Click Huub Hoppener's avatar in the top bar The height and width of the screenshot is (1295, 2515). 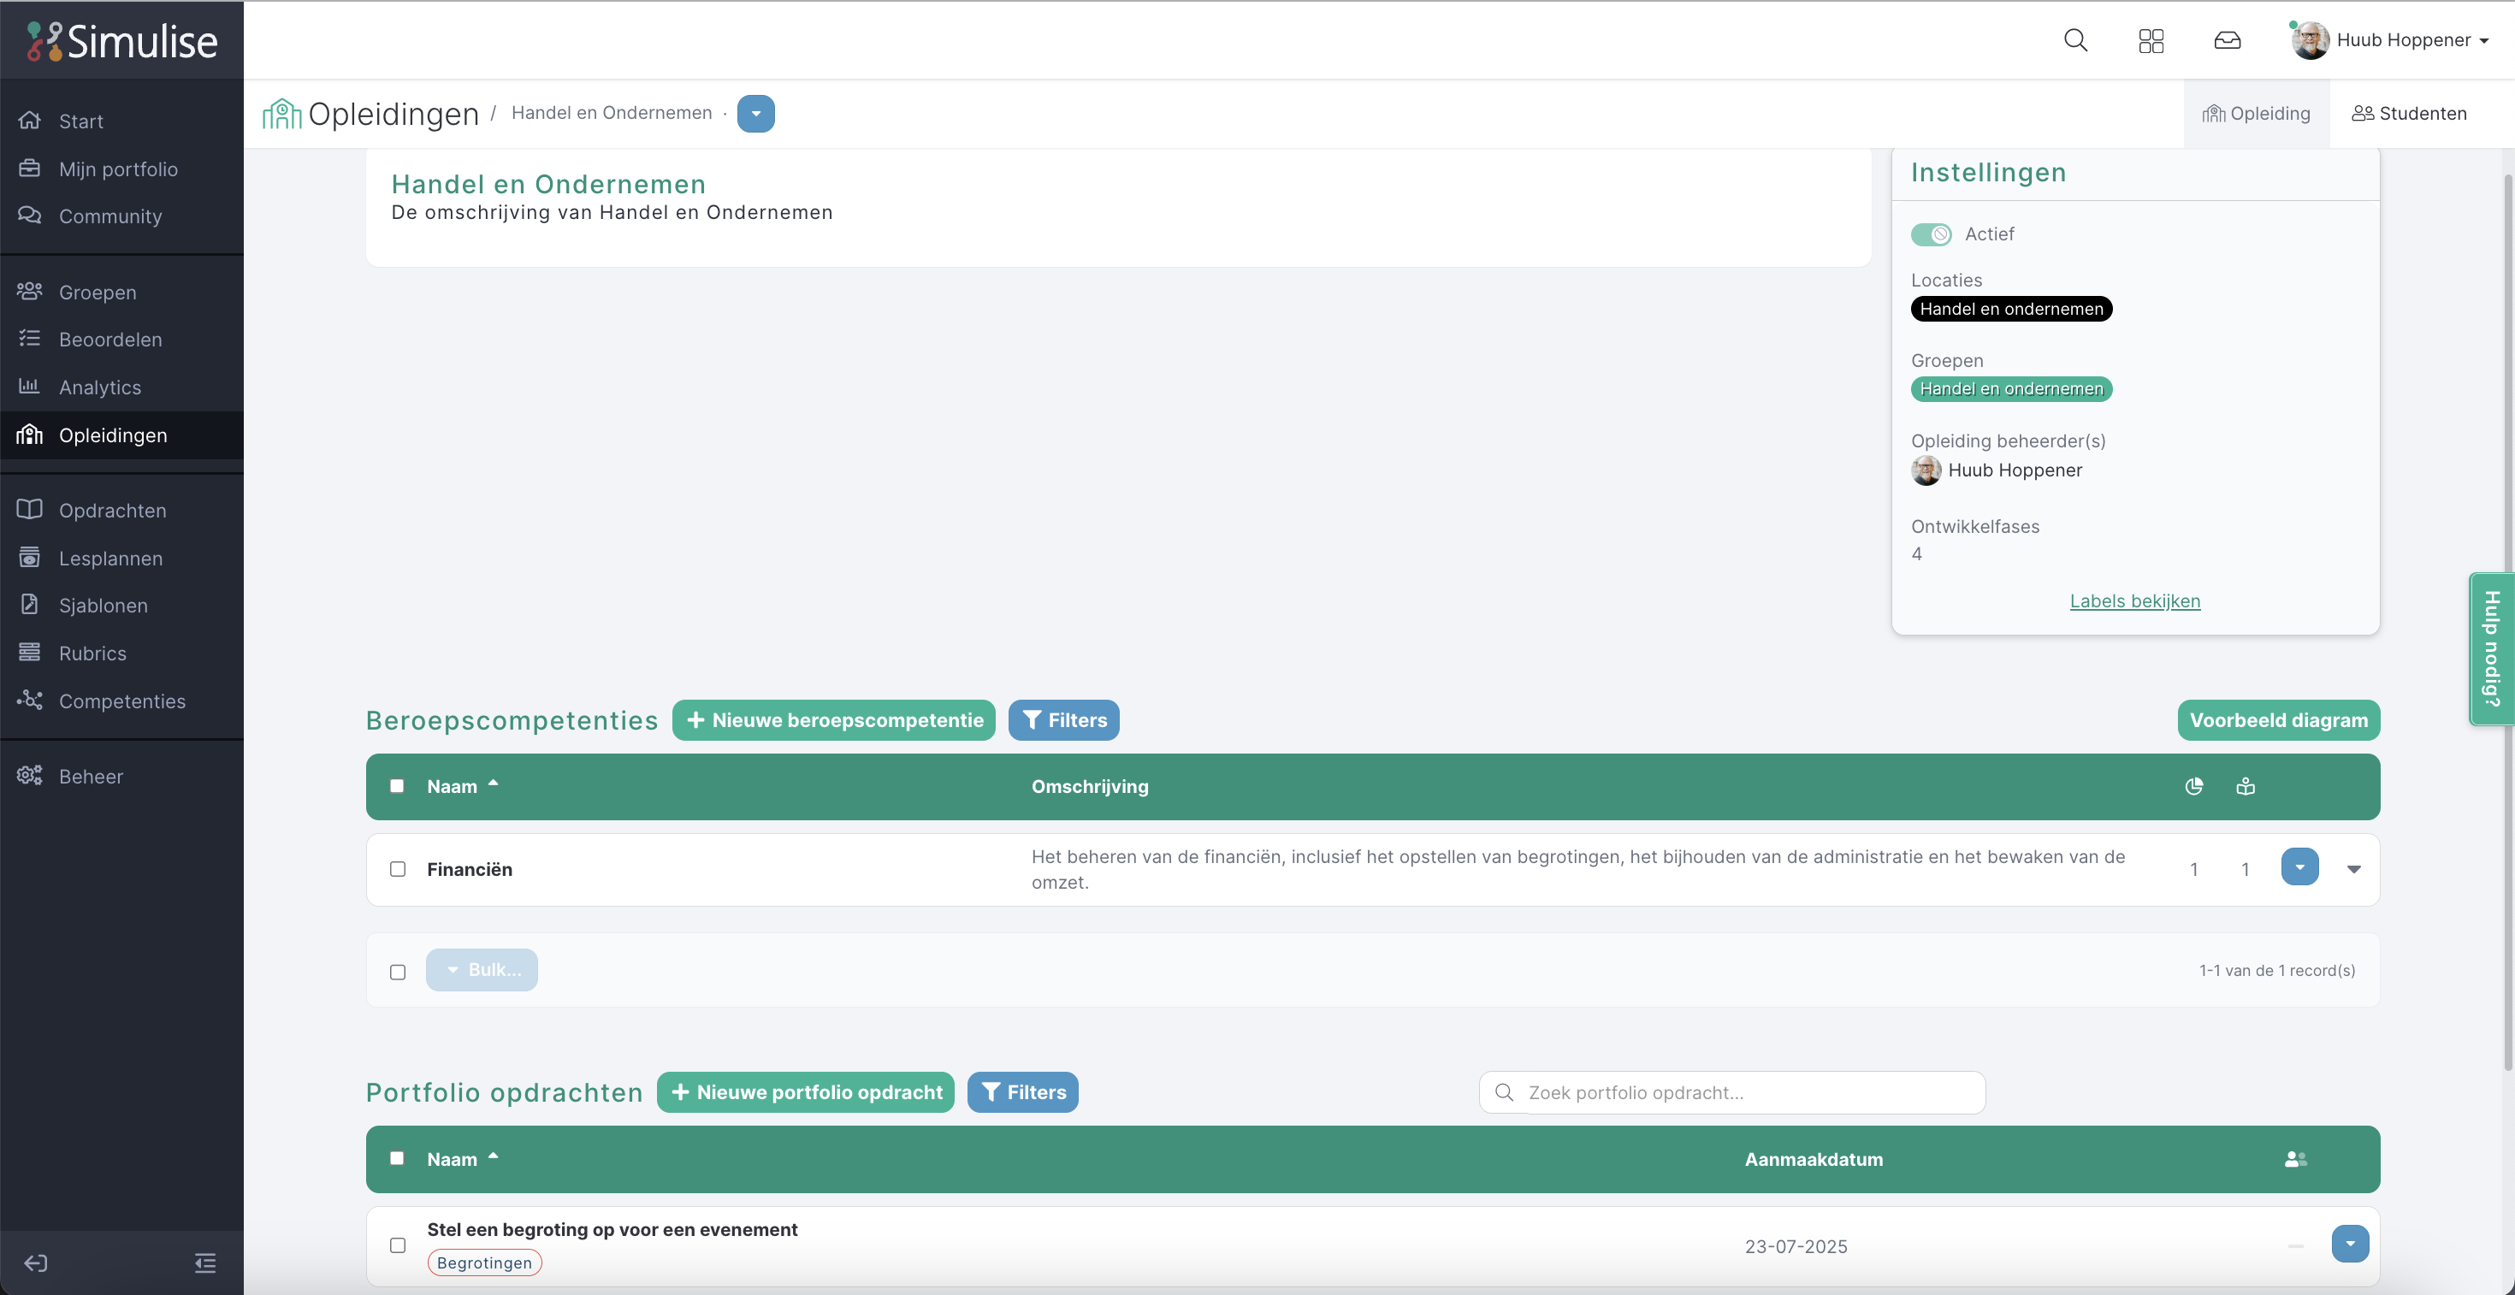click(x=2310, y=40)
